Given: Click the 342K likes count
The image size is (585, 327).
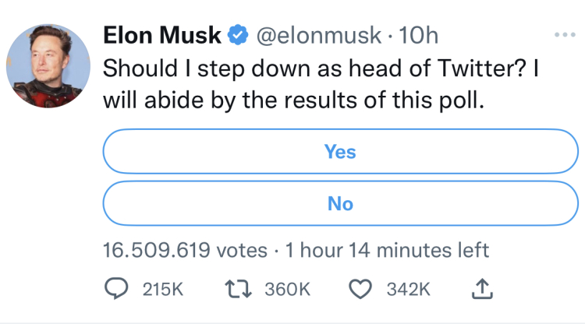Looking at the screenshot, I should pos(409,289).
